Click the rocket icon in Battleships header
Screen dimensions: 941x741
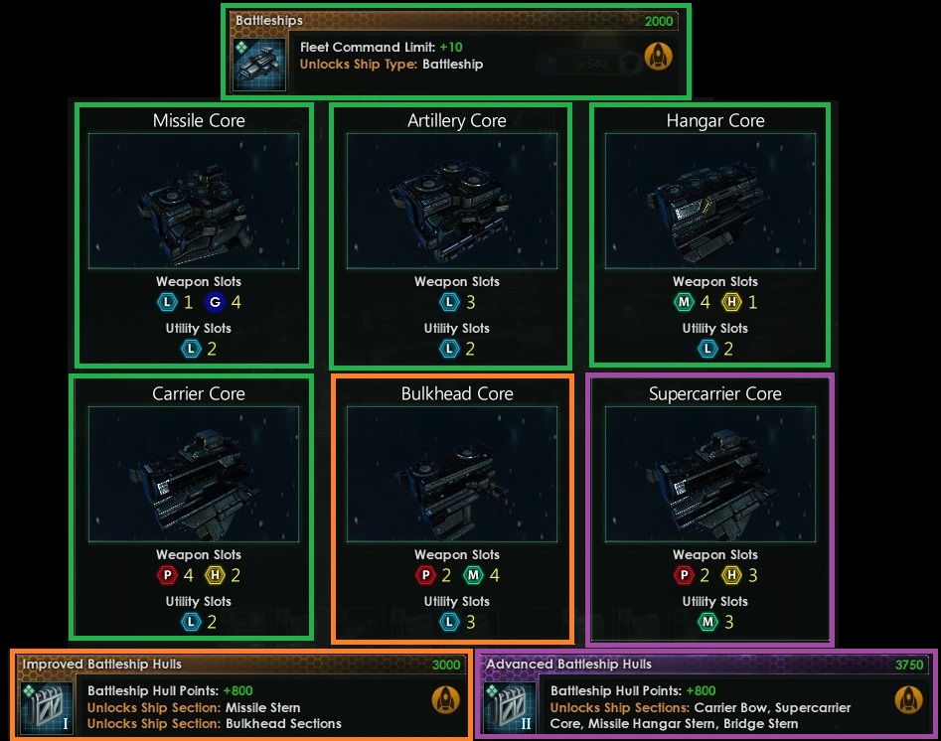pos(659,56)
